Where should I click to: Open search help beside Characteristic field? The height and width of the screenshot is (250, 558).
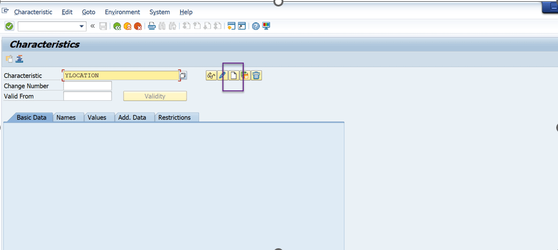click(x=183, y=75)
